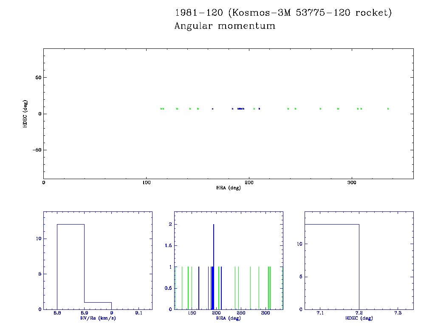Click the '5' y-axis tick of the HV/Re histogram
The width and height of the screenshot is (435, 326).
click(40, 274)
